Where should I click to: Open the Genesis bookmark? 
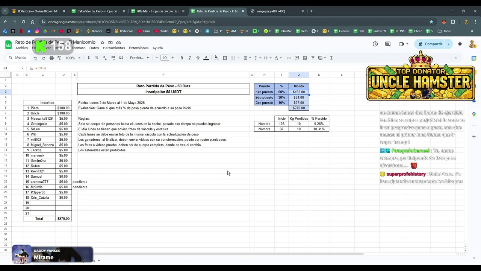tap(341, 31)
